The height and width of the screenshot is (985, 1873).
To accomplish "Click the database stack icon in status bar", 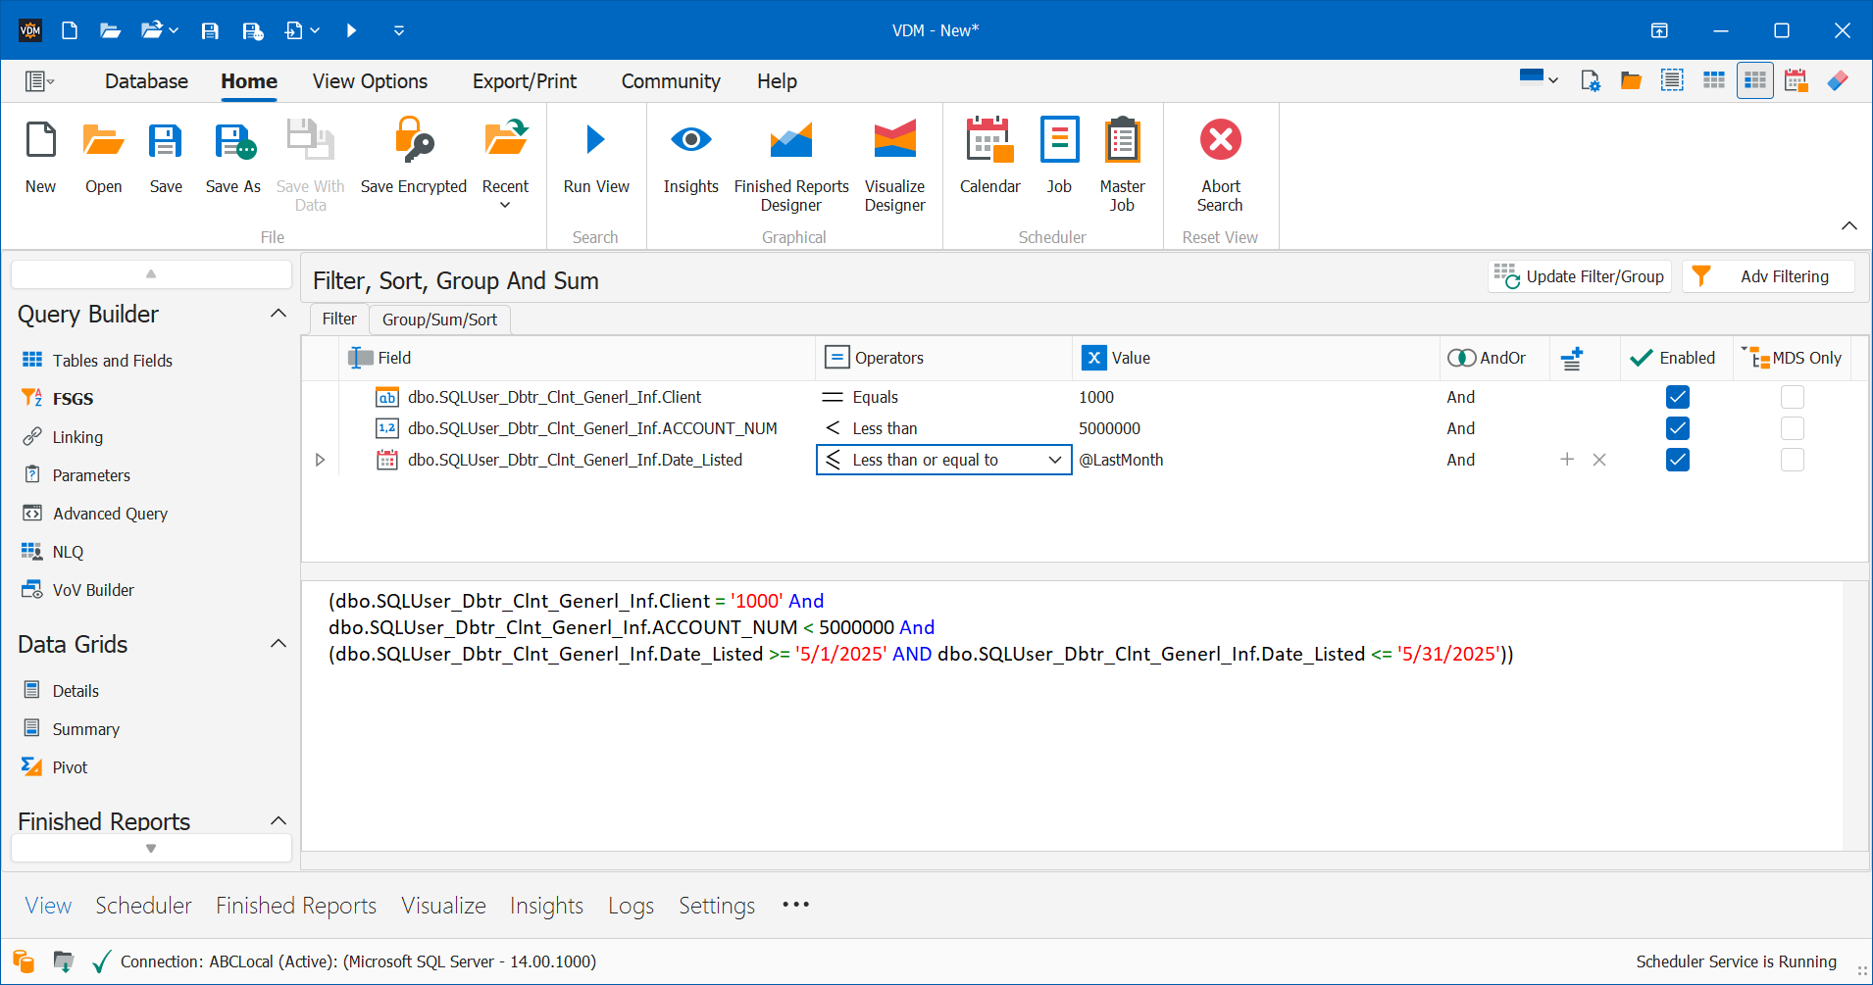I will (24, 961).
